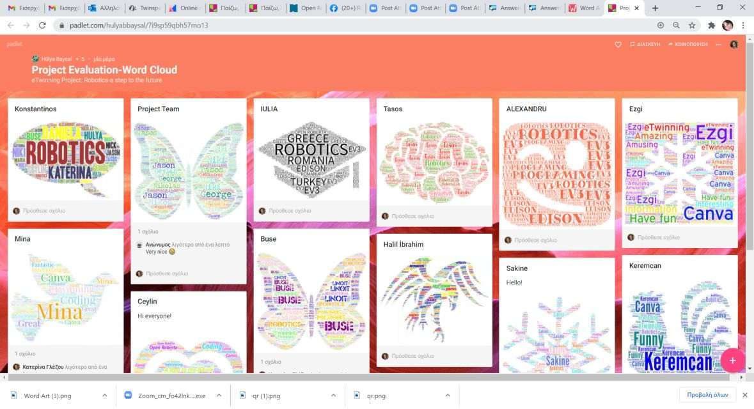This screenshot has height=409, width=754.
Task: Open downloaded Zoom_cm installer file
Action: 171,396
